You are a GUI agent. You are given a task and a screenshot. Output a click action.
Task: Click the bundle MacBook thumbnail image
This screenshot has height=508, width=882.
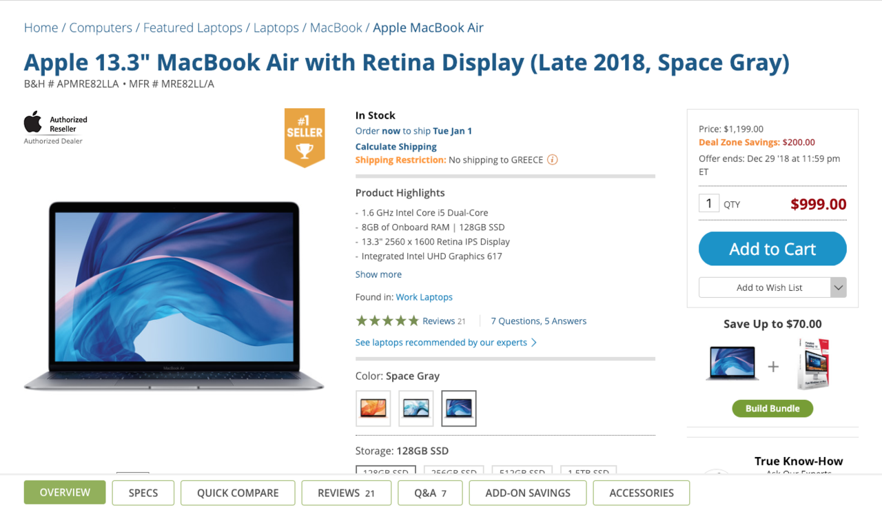[x=732, y=364]
